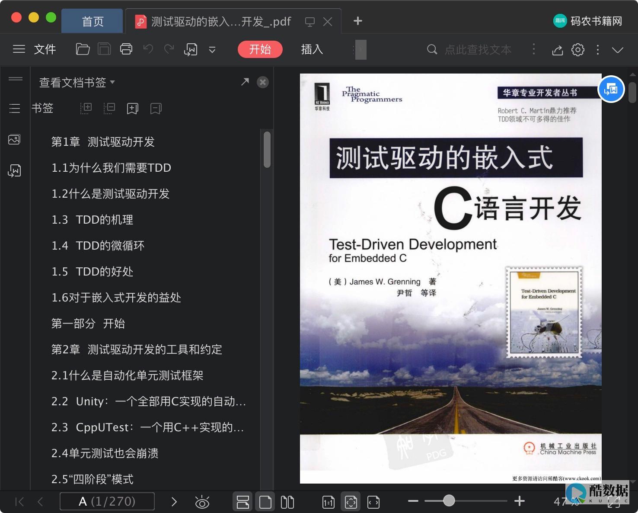Open bookmark 第2章 测试驱动开发的工具和约定
Image resolution: width=638 pixels, height=513 pixels.
click(x=137, y=349)
